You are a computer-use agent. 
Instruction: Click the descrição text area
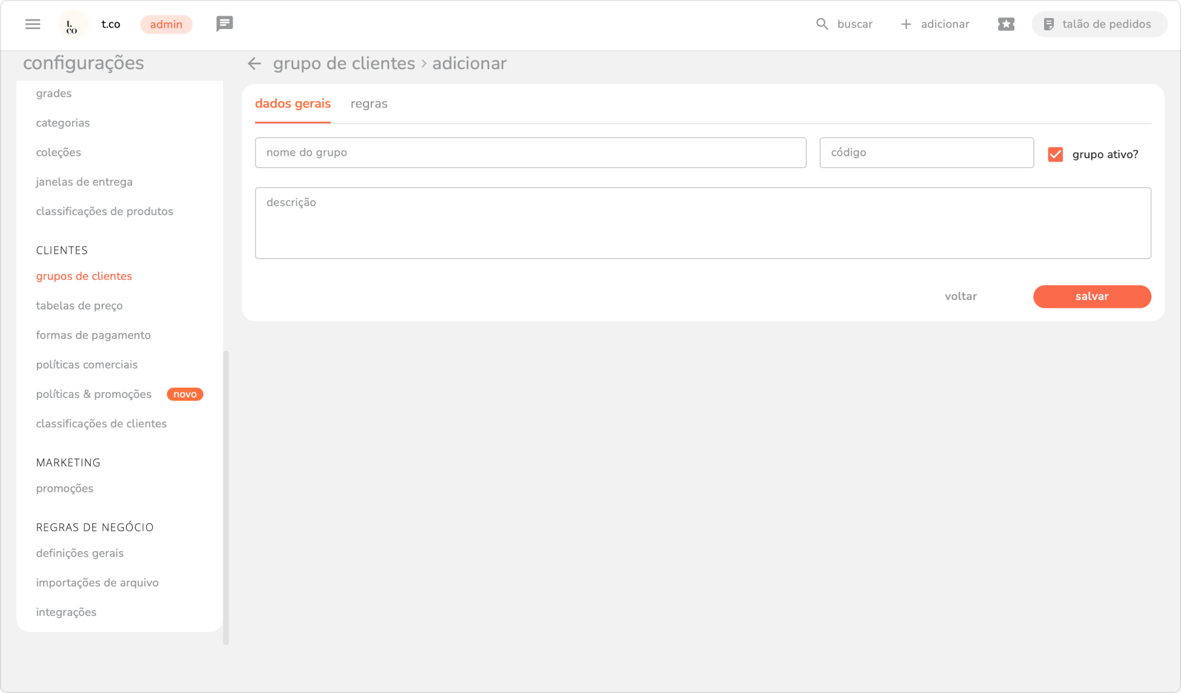702,222
